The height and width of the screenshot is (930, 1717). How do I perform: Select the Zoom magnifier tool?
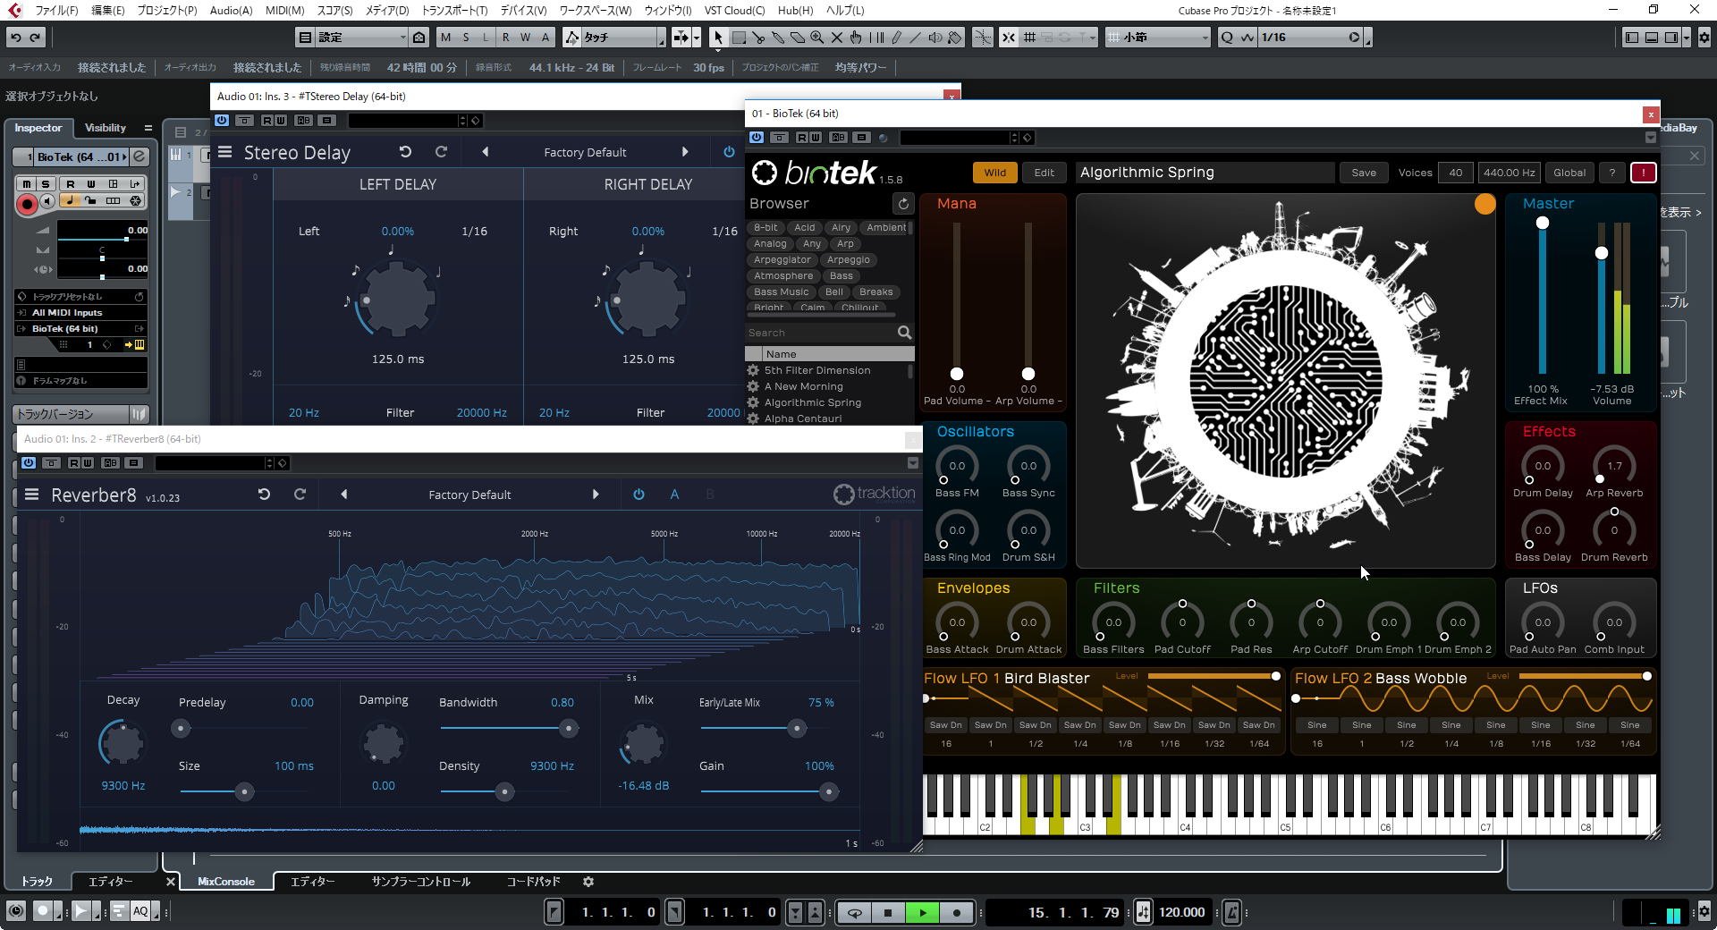point(817,38)
